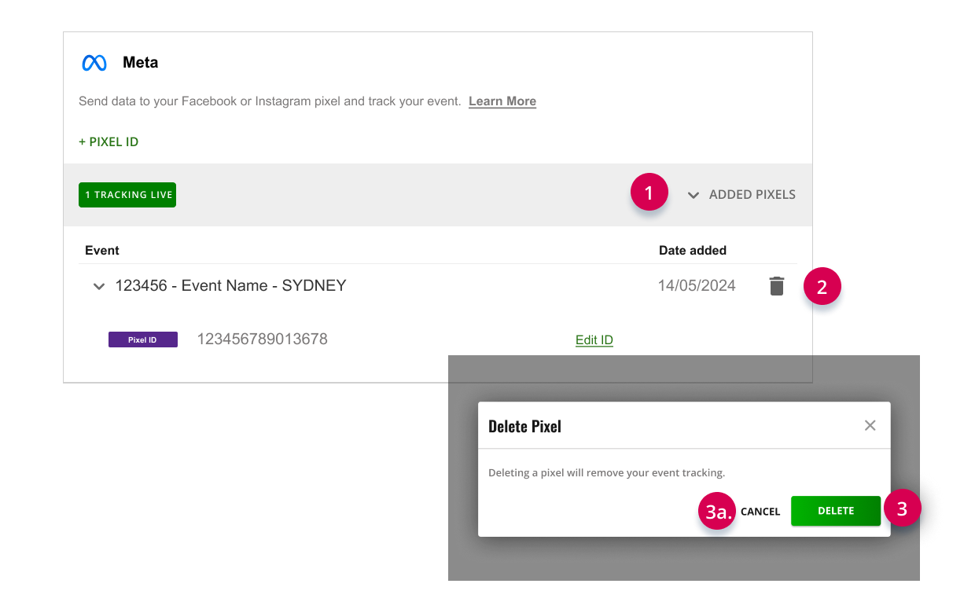Click the red step 1 marker
This screenshot has width=975, height=613.
point(649,194)
